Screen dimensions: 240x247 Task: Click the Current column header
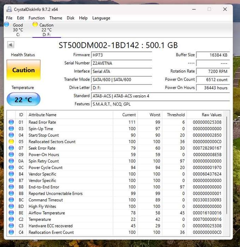(x=125, y=115)
